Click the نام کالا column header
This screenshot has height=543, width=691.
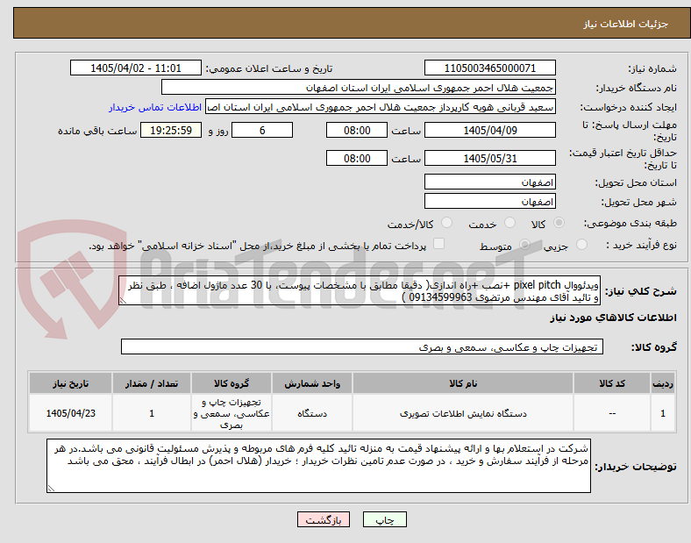[x=463, y=383]
